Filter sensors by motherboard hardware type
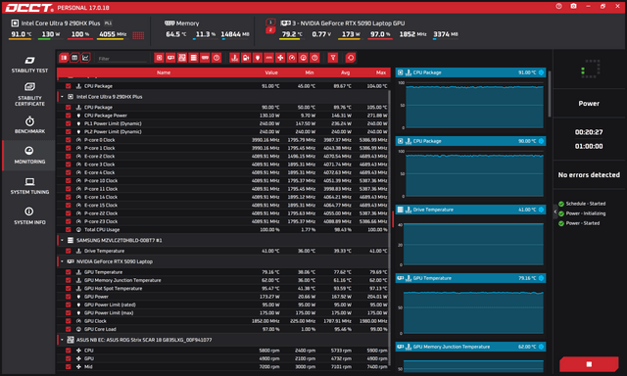 pyautogui.click(x=182, y=58)
